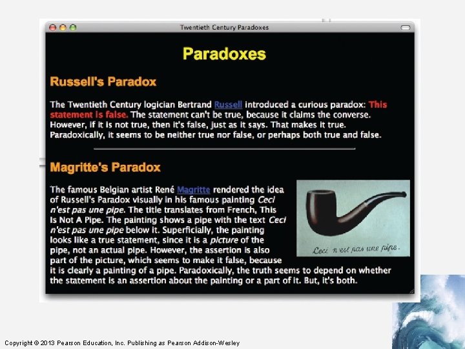Click the Paradoxes main heading

(x=224, y=54)
